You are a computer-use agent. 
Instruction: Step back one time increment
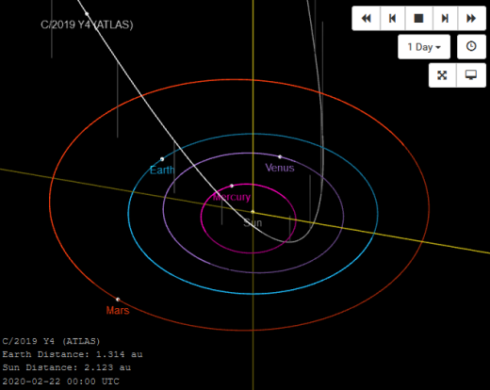[393, 18]
